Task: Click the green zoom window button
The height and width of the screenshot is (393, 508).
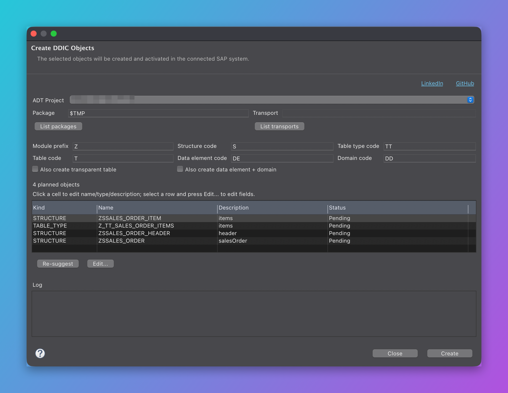Action: [54, 34]
